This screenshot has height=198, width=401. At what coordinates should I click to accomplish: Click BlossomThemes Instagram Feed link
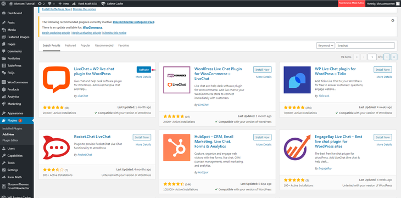(x=133, y=22)
